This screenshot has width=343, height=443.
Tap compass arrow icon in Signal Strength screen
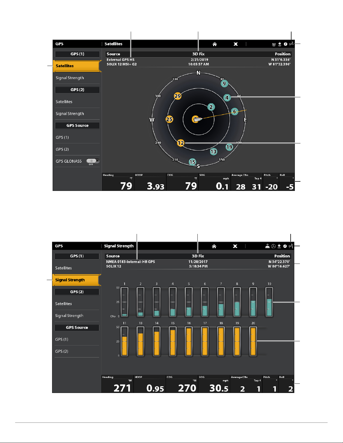click(x=285, y=246)
